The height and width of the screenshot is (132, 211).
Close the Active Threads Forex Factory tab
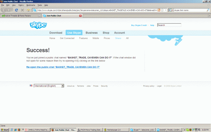(39, 16)
